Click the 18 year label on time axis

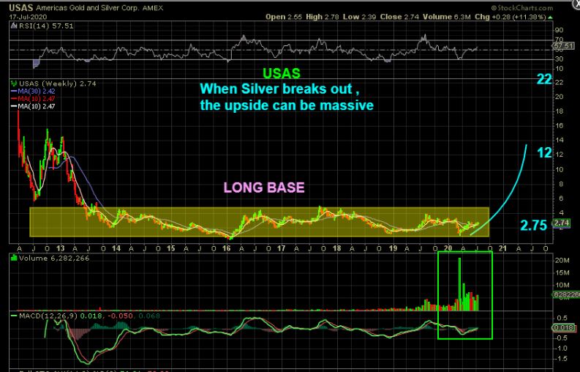(x=337, y=249)
